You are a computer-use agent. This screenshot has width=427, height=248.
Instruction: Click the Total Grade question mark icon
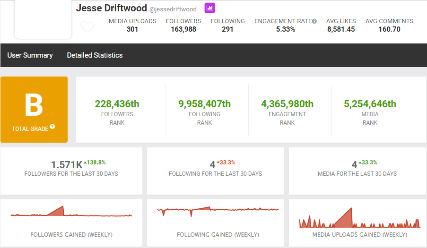coord(52,127)
